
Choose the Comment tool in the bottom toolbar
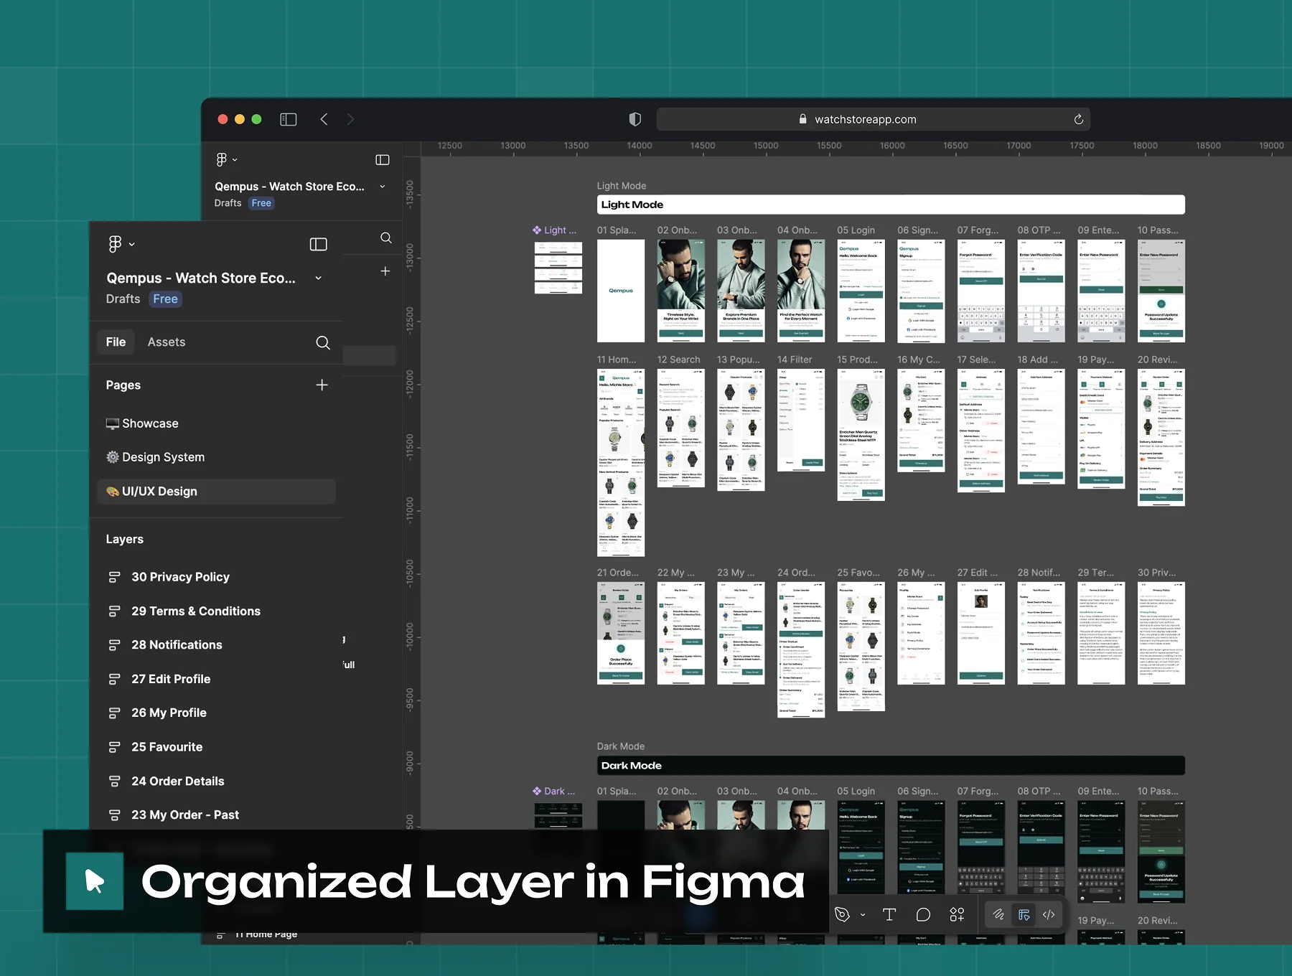(x=923, y=914)
